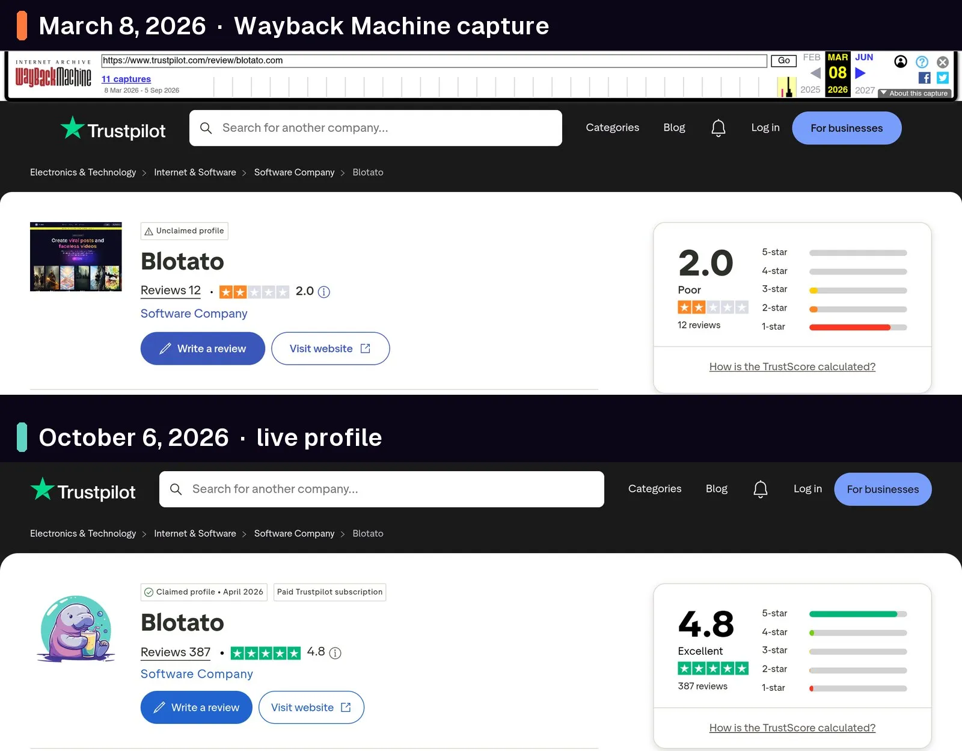This screenshot has width=962, height=751.
Task: Open Wayback user account icon
Action: (901, 61)
